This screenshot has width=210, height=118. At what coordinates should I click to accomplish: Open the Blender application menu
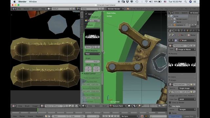pyautogui.click(x=22, y=2)
